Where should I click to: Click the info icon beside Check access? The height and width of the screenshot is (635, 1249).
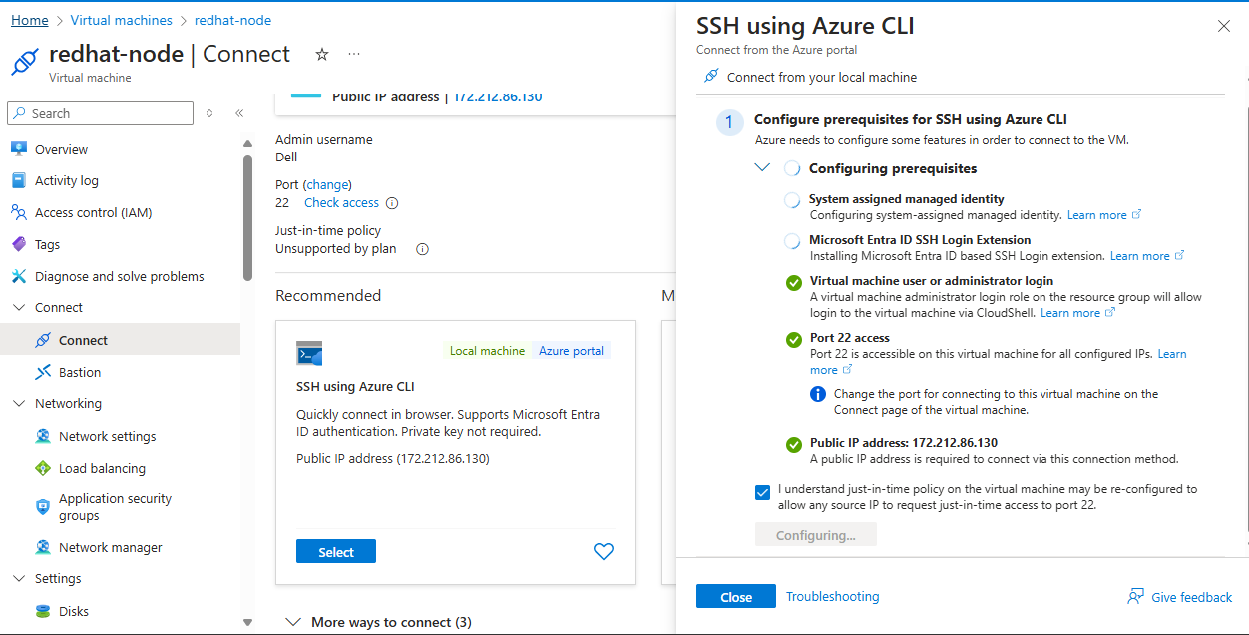[x=392, y=203]
